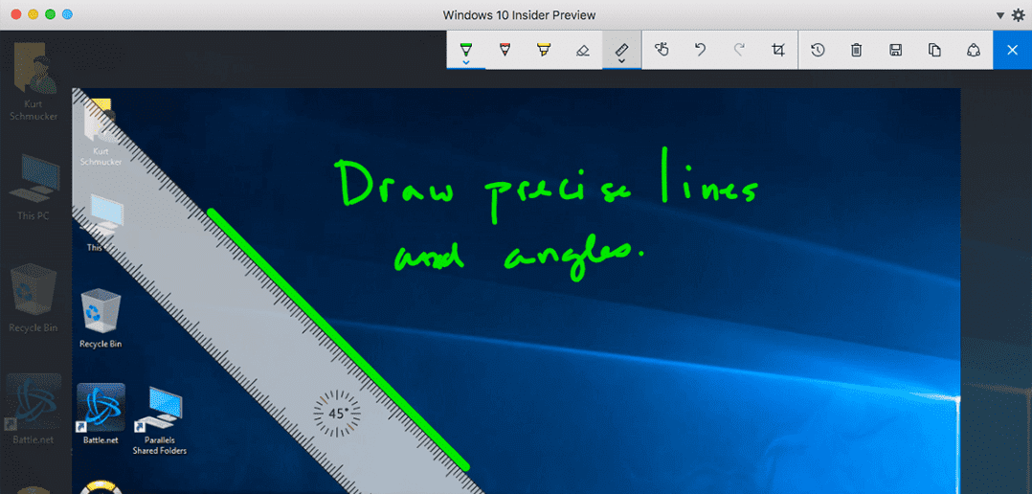Open the sketch history clock icon
The image size is (1032, 494).
pyautogui.click(x=818, y=50)
